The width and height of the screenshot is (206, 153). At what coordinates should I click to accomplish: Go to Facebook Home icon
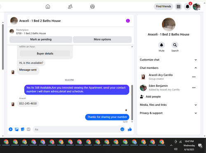(x=48, y=7)
